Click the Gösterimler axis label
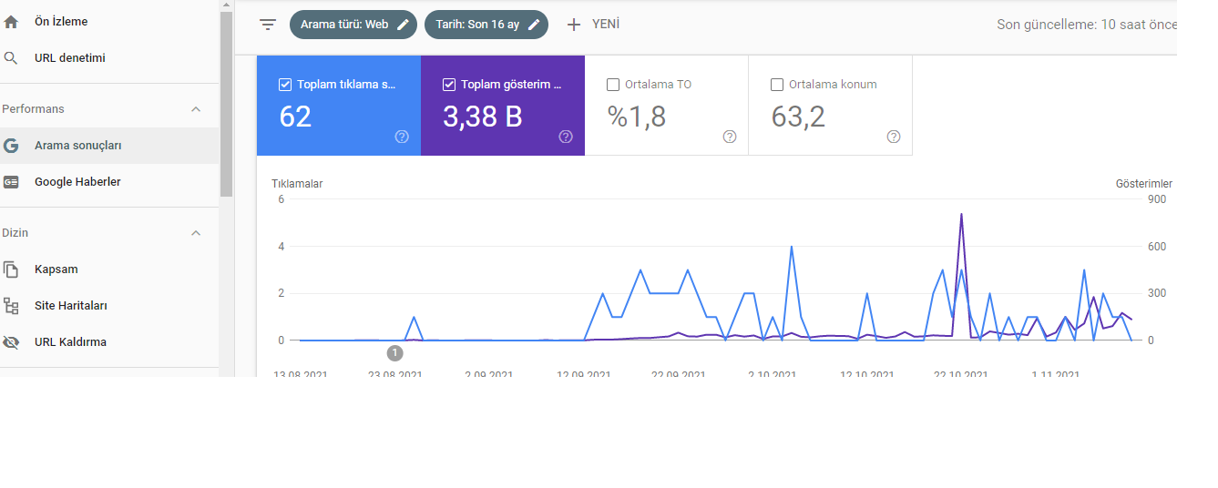The height and width of the screenshot is (488, 1218). [1144, 184]
